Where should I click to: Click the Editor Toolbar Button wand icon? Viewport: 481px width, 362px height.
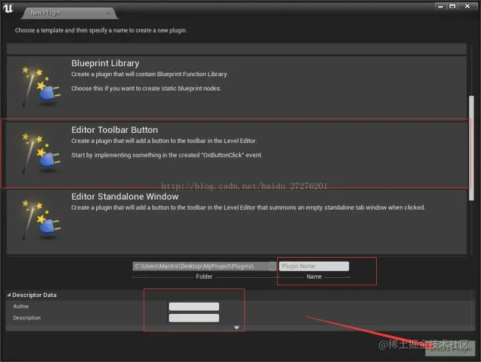(x=41, y=153)
